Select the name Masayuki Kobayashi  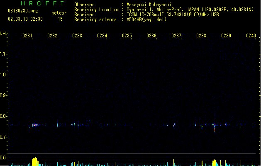tap(149, 5)
